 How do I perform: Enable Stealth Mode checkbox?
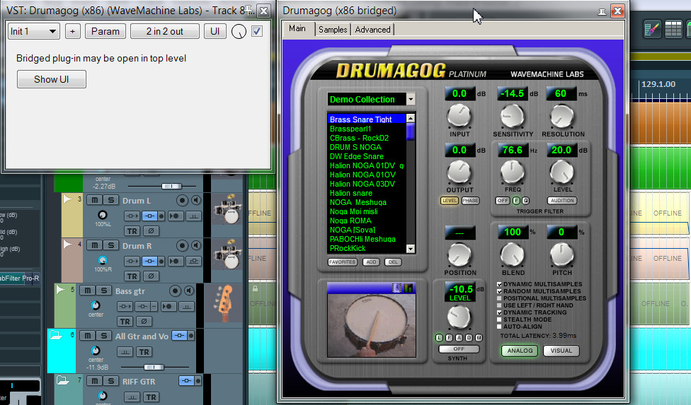(x=499, y=319)
